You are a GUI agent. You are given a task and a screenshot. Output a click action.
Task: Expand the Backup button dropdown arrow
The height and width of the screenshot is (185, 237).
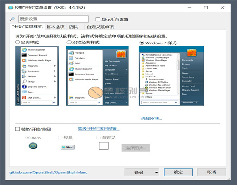(x=156, y=172)
